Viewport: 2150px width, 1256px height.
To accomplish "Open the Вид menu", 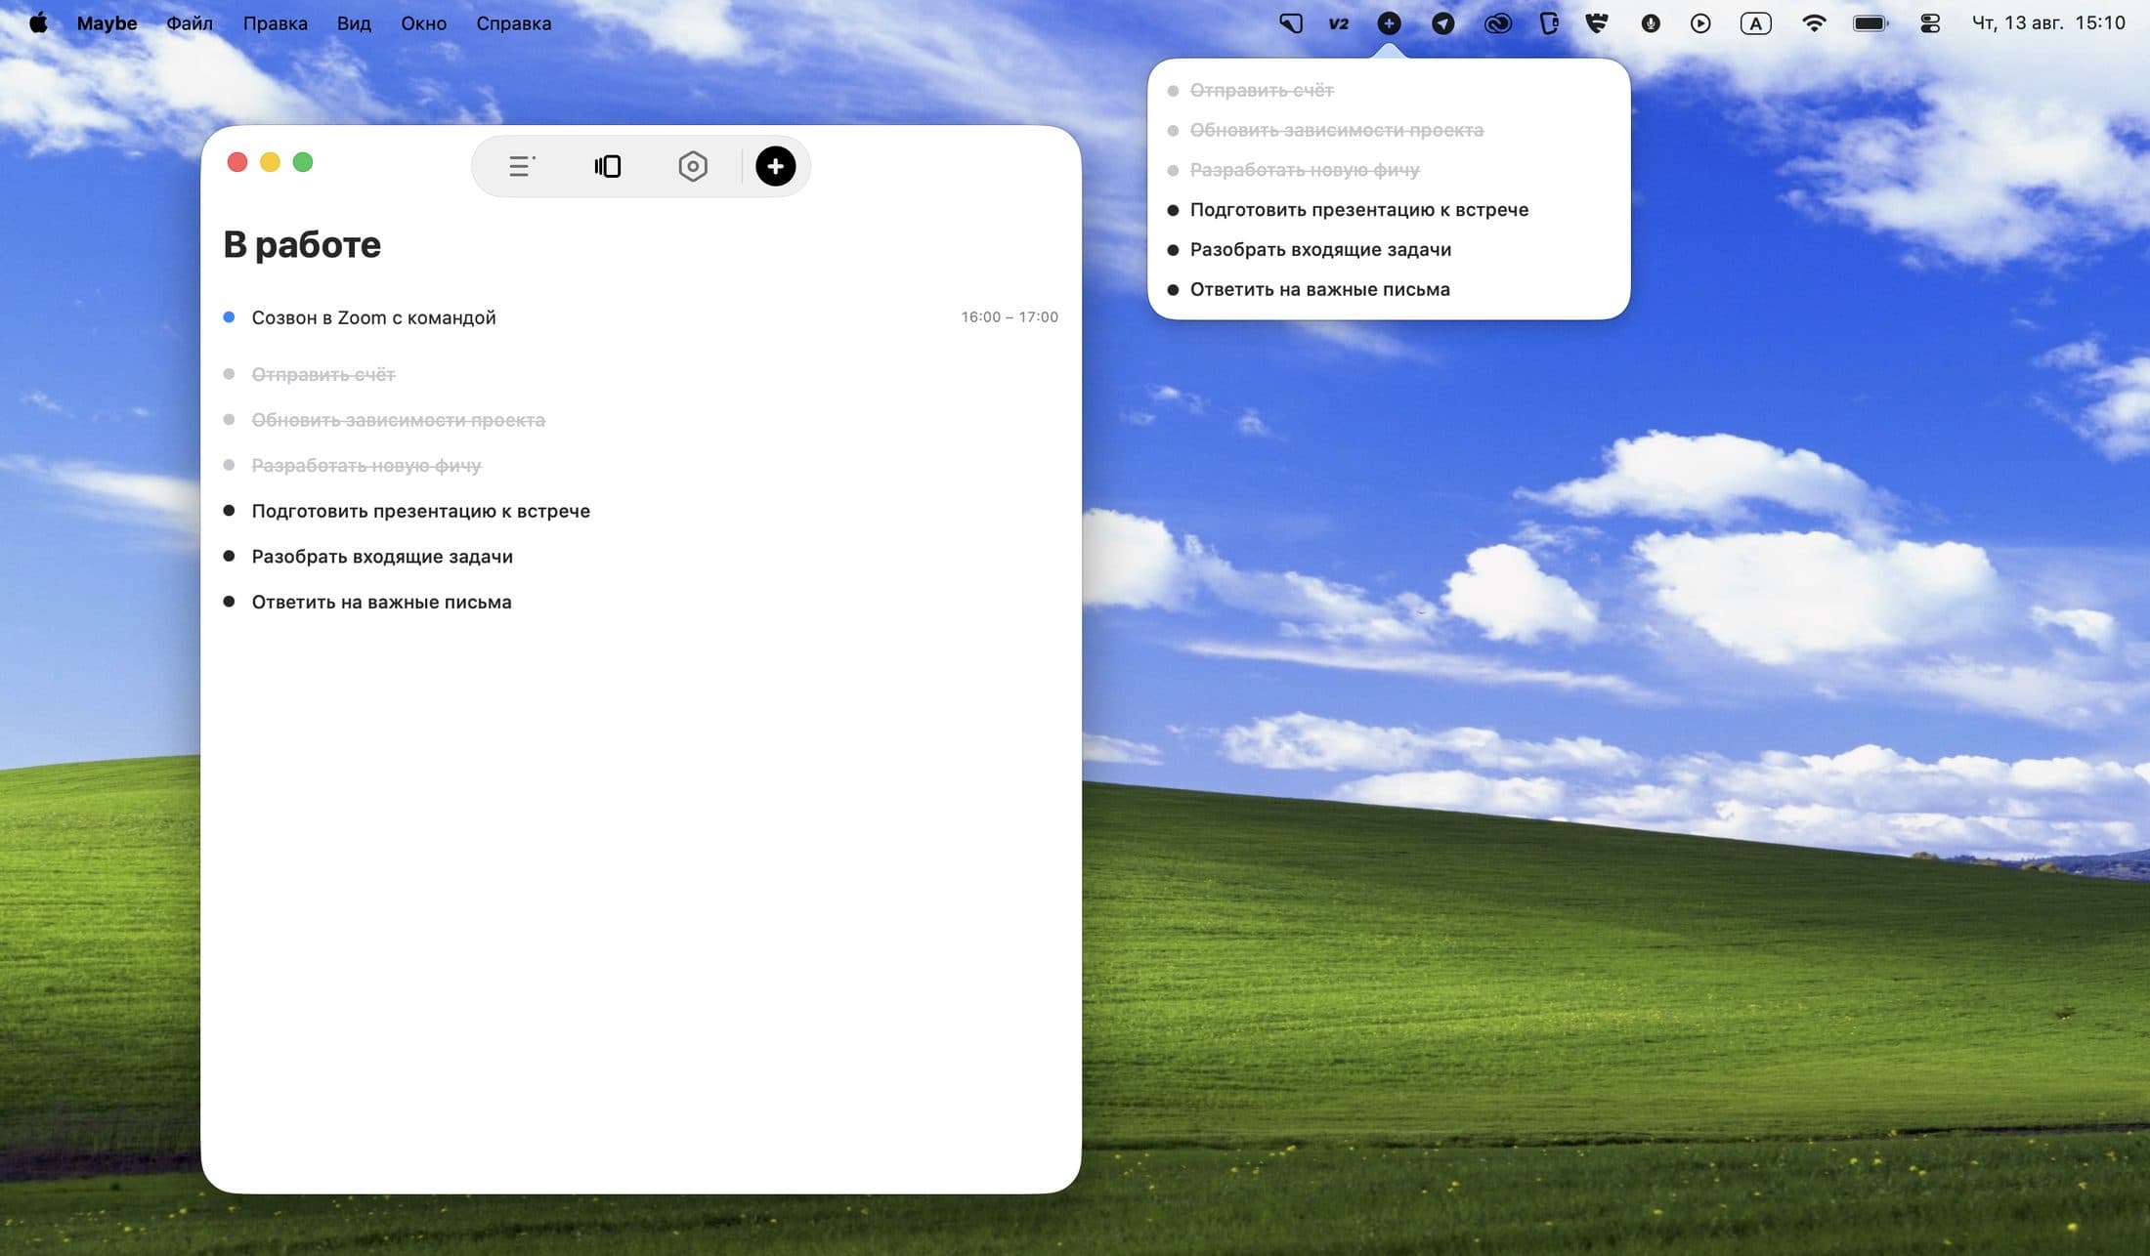I will 354,22.
